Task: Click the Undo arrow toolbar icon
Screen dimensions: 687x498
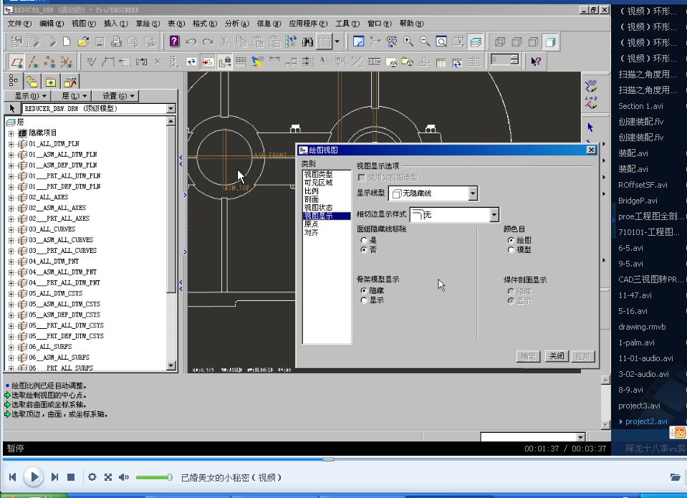Action: pos(192,42)
